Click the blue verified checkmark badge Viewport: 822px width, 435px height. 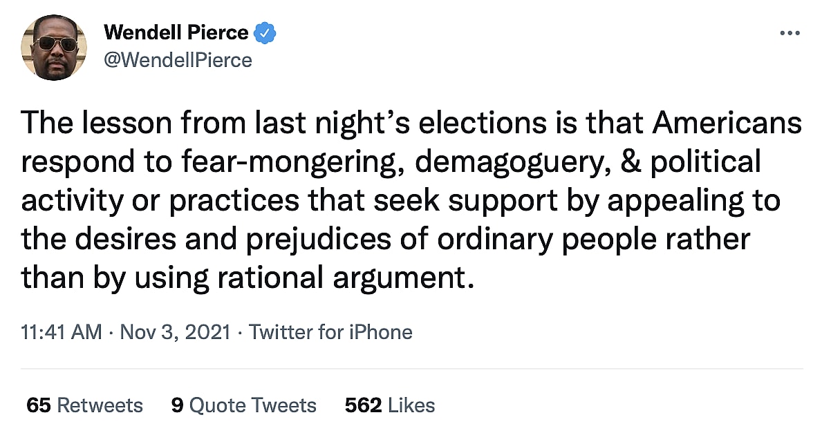[x=265, y=32]
